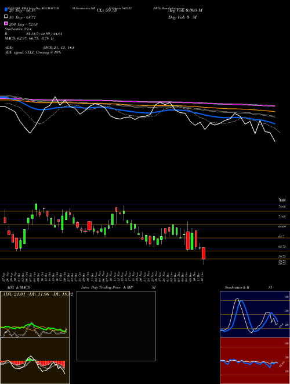Open the empty Intra Day Trading Price panel
Viewport: 290px width, 384px height.
(116, 326)
